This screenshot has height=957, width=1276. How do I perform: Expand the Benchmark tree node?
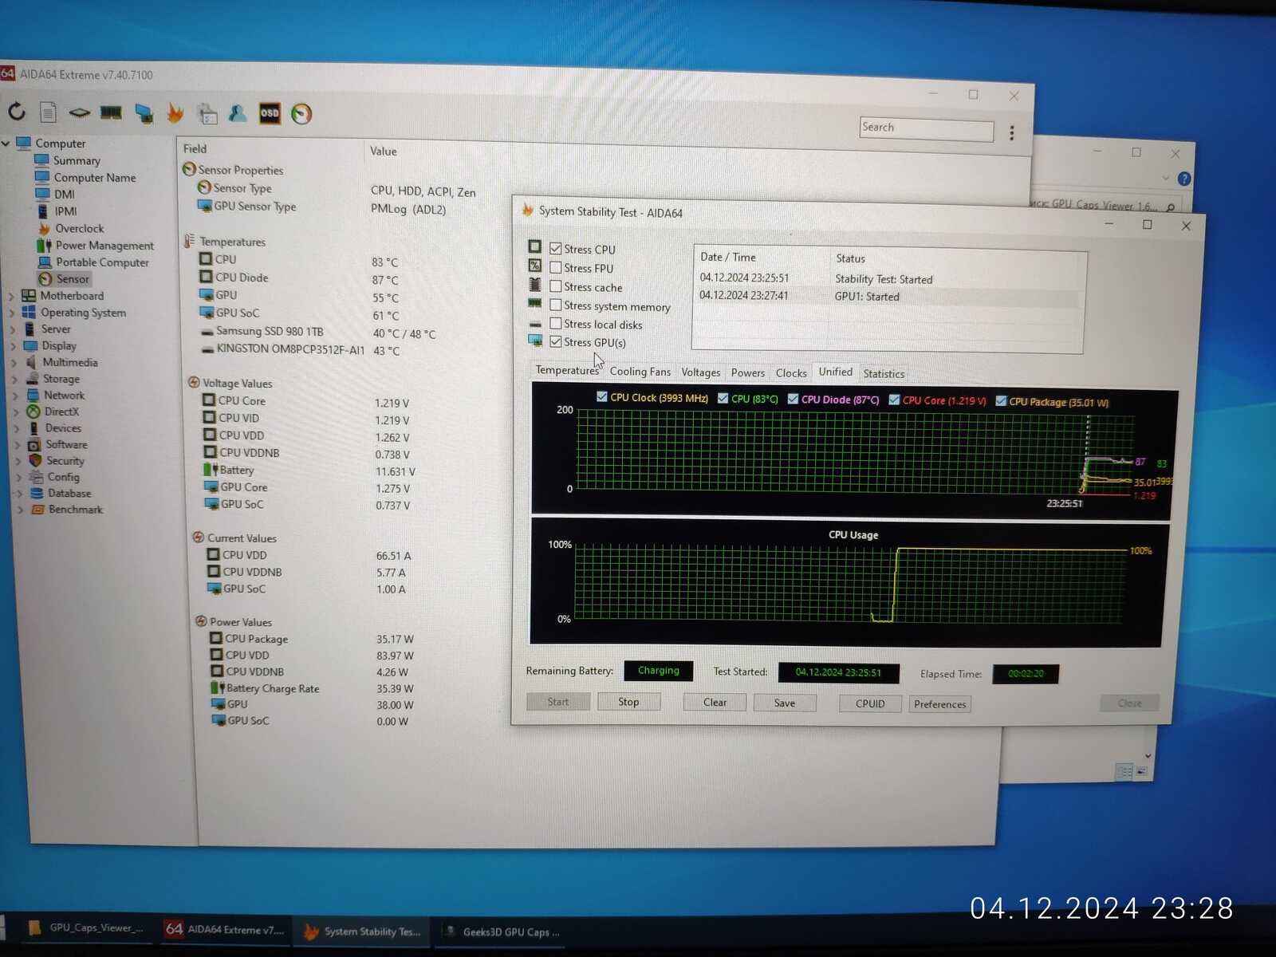(x=20, y=510)
